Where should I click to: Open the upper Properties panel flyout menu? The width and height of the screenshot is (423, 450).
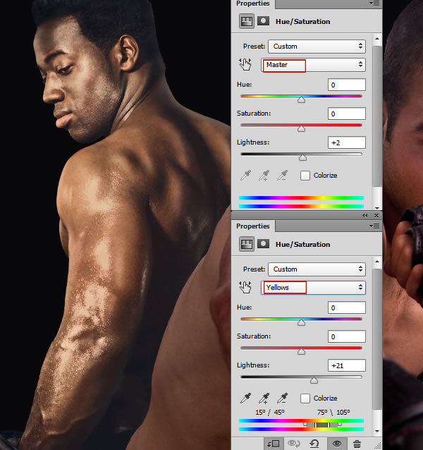374,3
